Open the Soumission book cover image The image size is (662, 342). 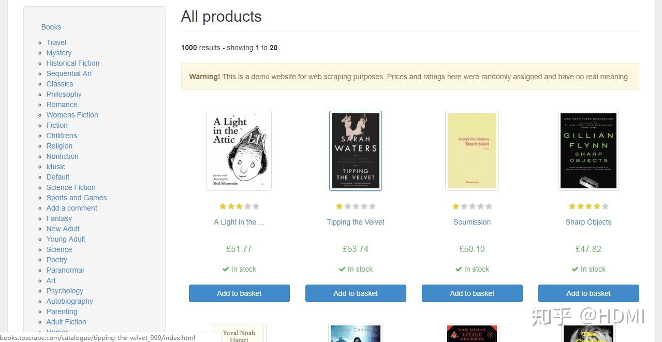click(x=472, y=151)
